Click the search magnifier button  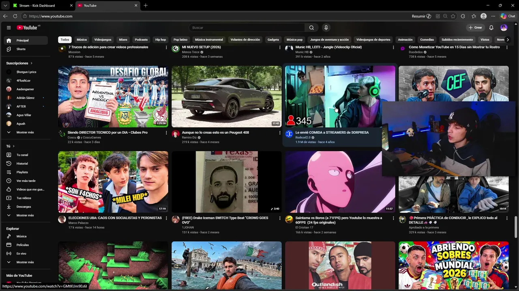[311, 27]
